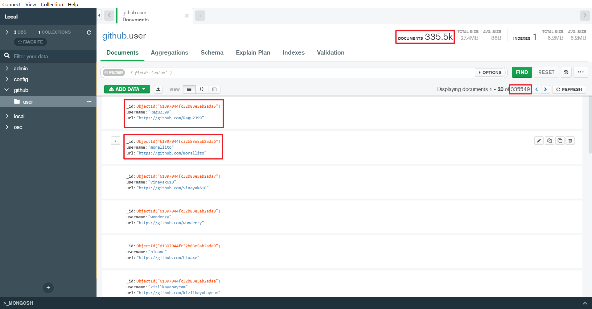Click the RESET button
Screen dimensions: 592x309
pyautogui.click(x=546, y=72)
